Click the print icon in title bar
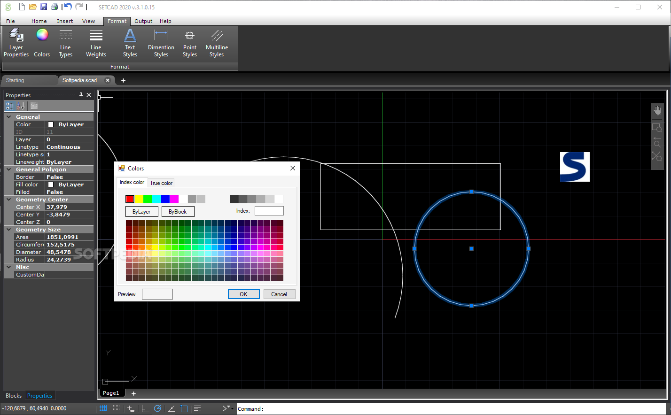Image resolution: width=671 pixels, height=415 pixels. click(55, 7)
